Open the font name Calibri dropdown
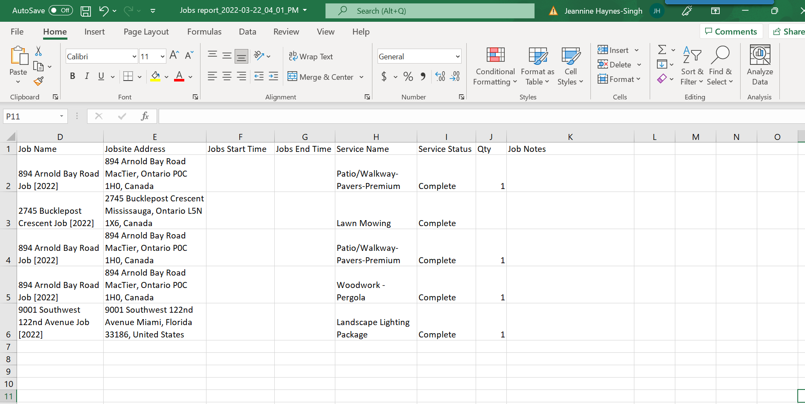This screenshot has height=404, width=805. pos(134,56)
